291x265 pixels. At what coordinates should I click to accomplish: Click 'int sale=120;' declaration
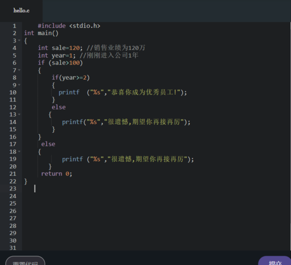[60, 48]
